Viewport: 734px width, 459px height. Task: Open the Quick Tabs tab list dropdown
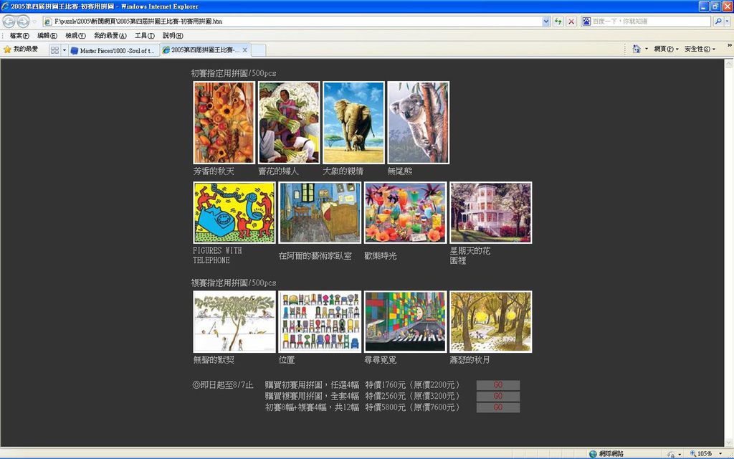[65, 50]
